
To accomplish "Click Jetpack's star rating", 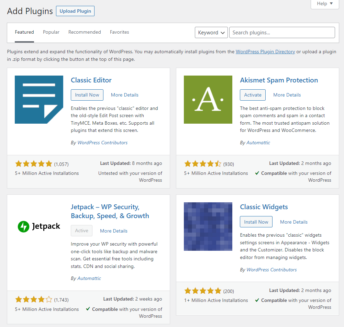I will tap(34, 300).
